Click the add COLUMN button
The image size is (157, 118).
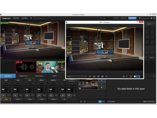[111, 102]
